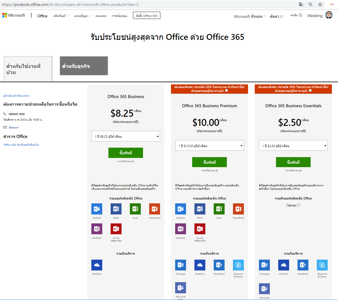Click the Access icon under Office 365 Business
338x300 pixels.
[116, 229]
